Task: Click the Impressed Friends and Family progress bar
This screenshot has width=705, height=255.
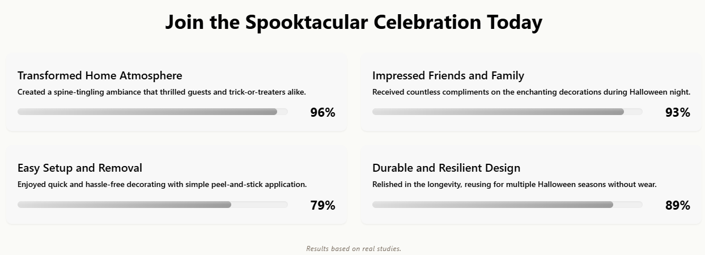Action: pyautogui.click(x=507, y=112)
